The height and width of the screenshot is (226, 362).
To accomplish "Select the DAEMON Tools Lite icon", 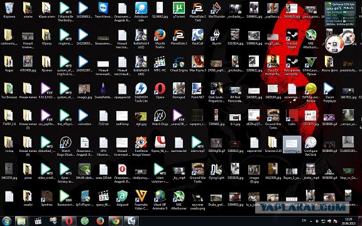I will tap(141, 92).
